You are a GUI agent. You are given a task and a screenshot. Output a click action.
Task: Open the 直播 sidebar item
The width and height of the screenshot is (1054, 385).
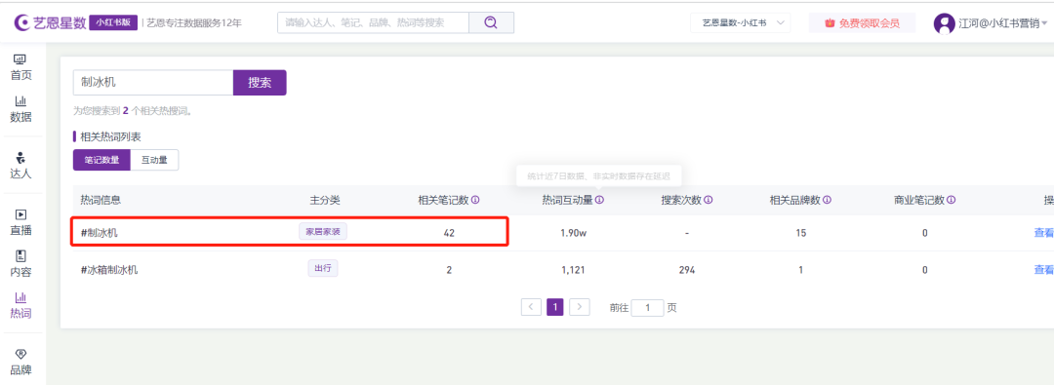coord(20,222)
